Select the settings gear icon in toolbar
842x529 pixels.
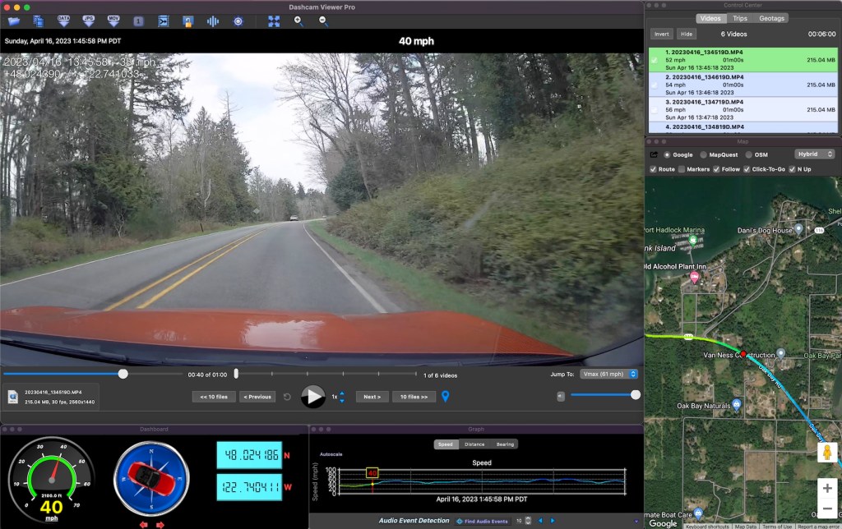[x=238, y=21]
